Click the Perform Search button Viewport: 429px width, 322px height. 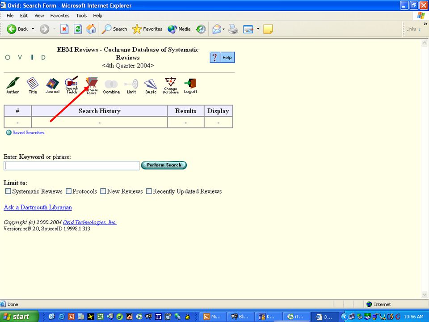click(x=164, y=165)
